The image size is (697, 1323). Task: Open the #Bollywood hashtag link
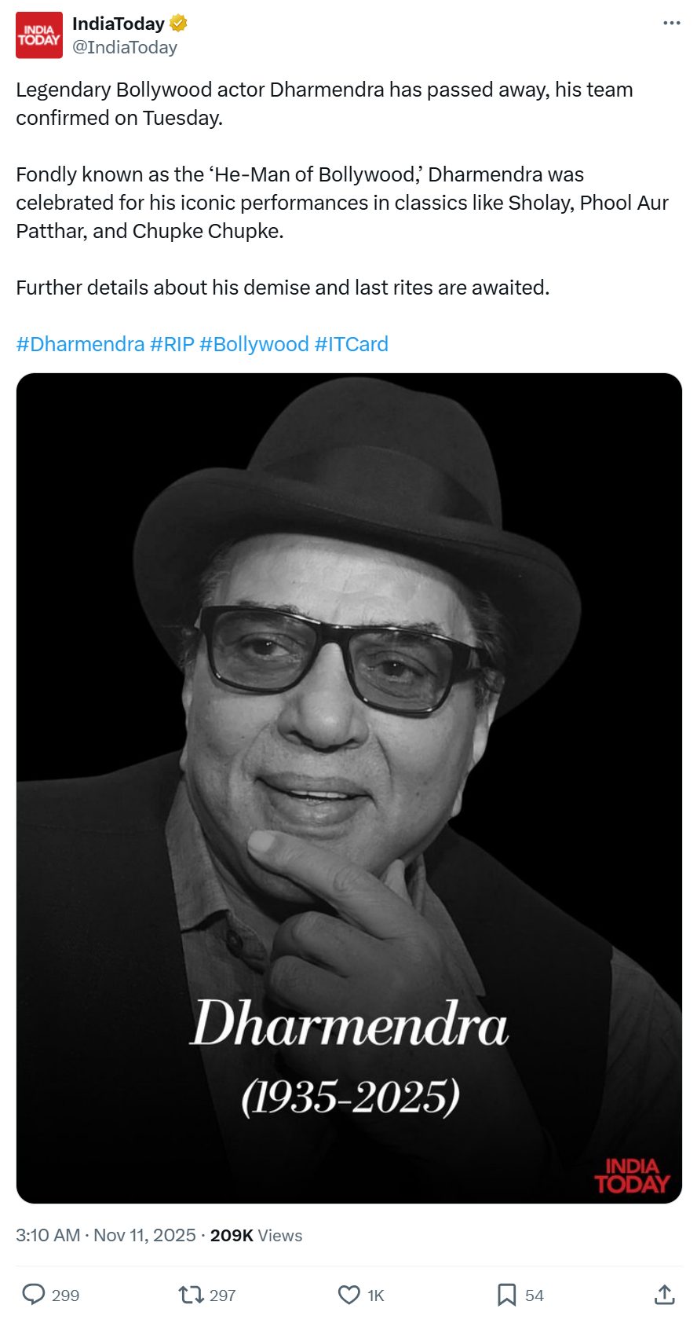pos(254,344)
